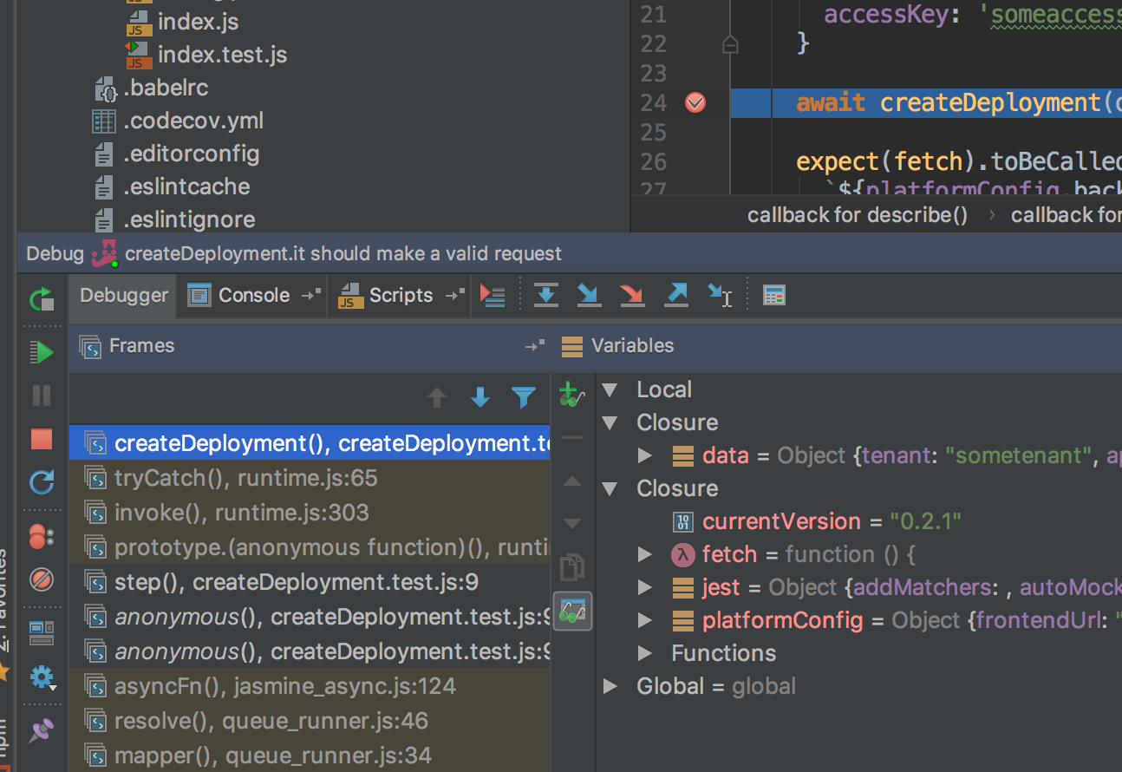
Task: Click the Step Out icon
Action: click(x=675, y=295)
